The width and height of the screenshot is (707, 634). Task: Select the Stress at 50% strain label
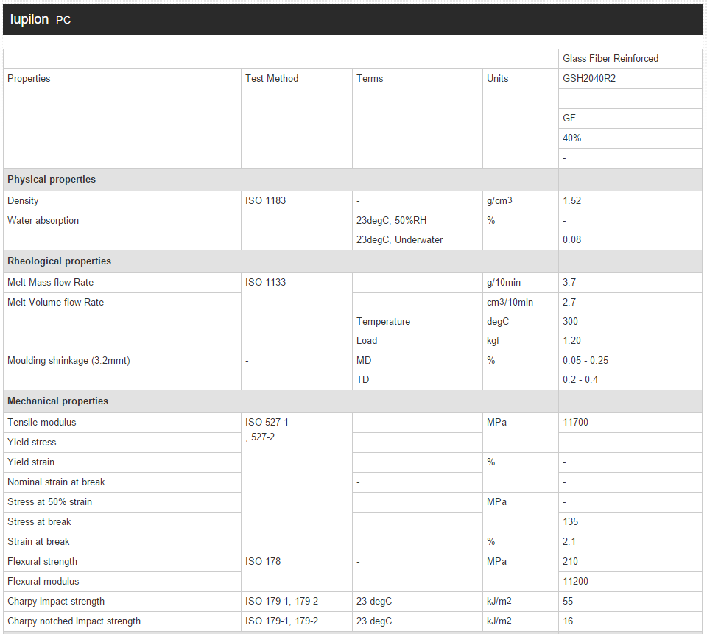[49, 502]
